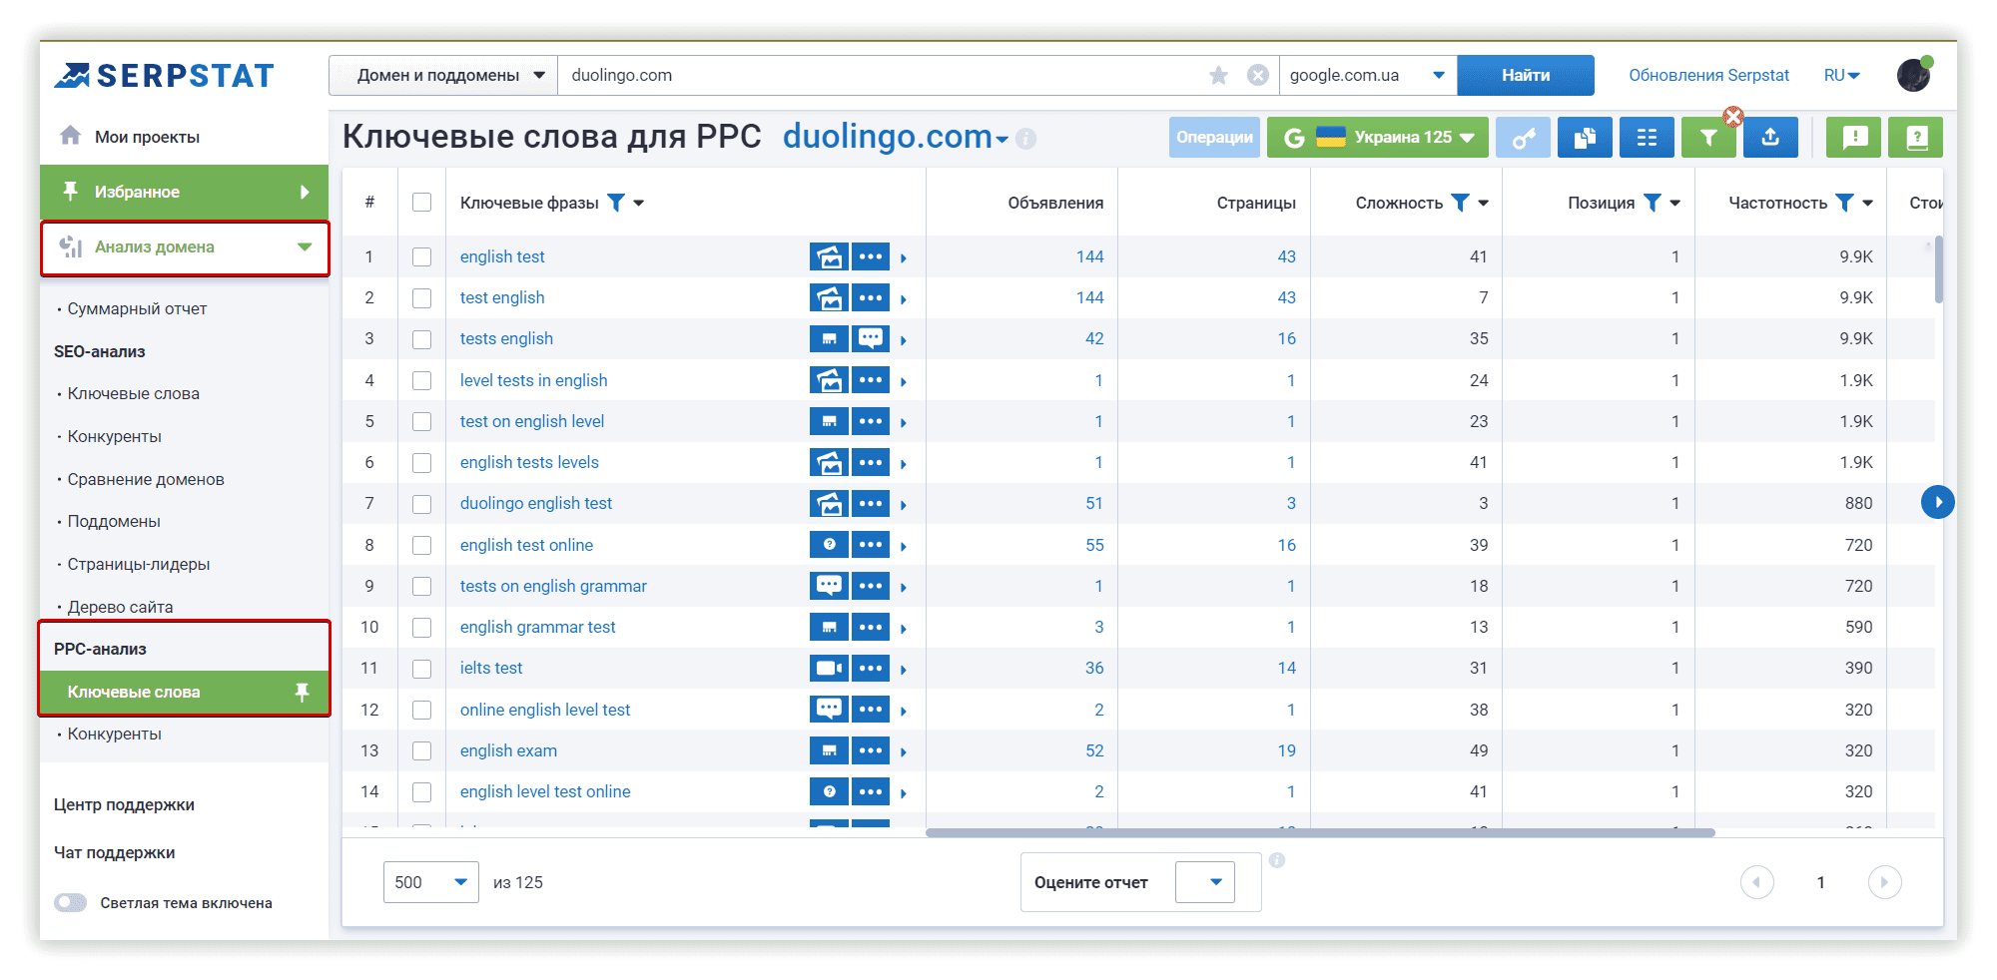Click speech bubble icon in tests english row
Image resolution: width=1997 pixels, height=980 pixels.
(871, 338)
